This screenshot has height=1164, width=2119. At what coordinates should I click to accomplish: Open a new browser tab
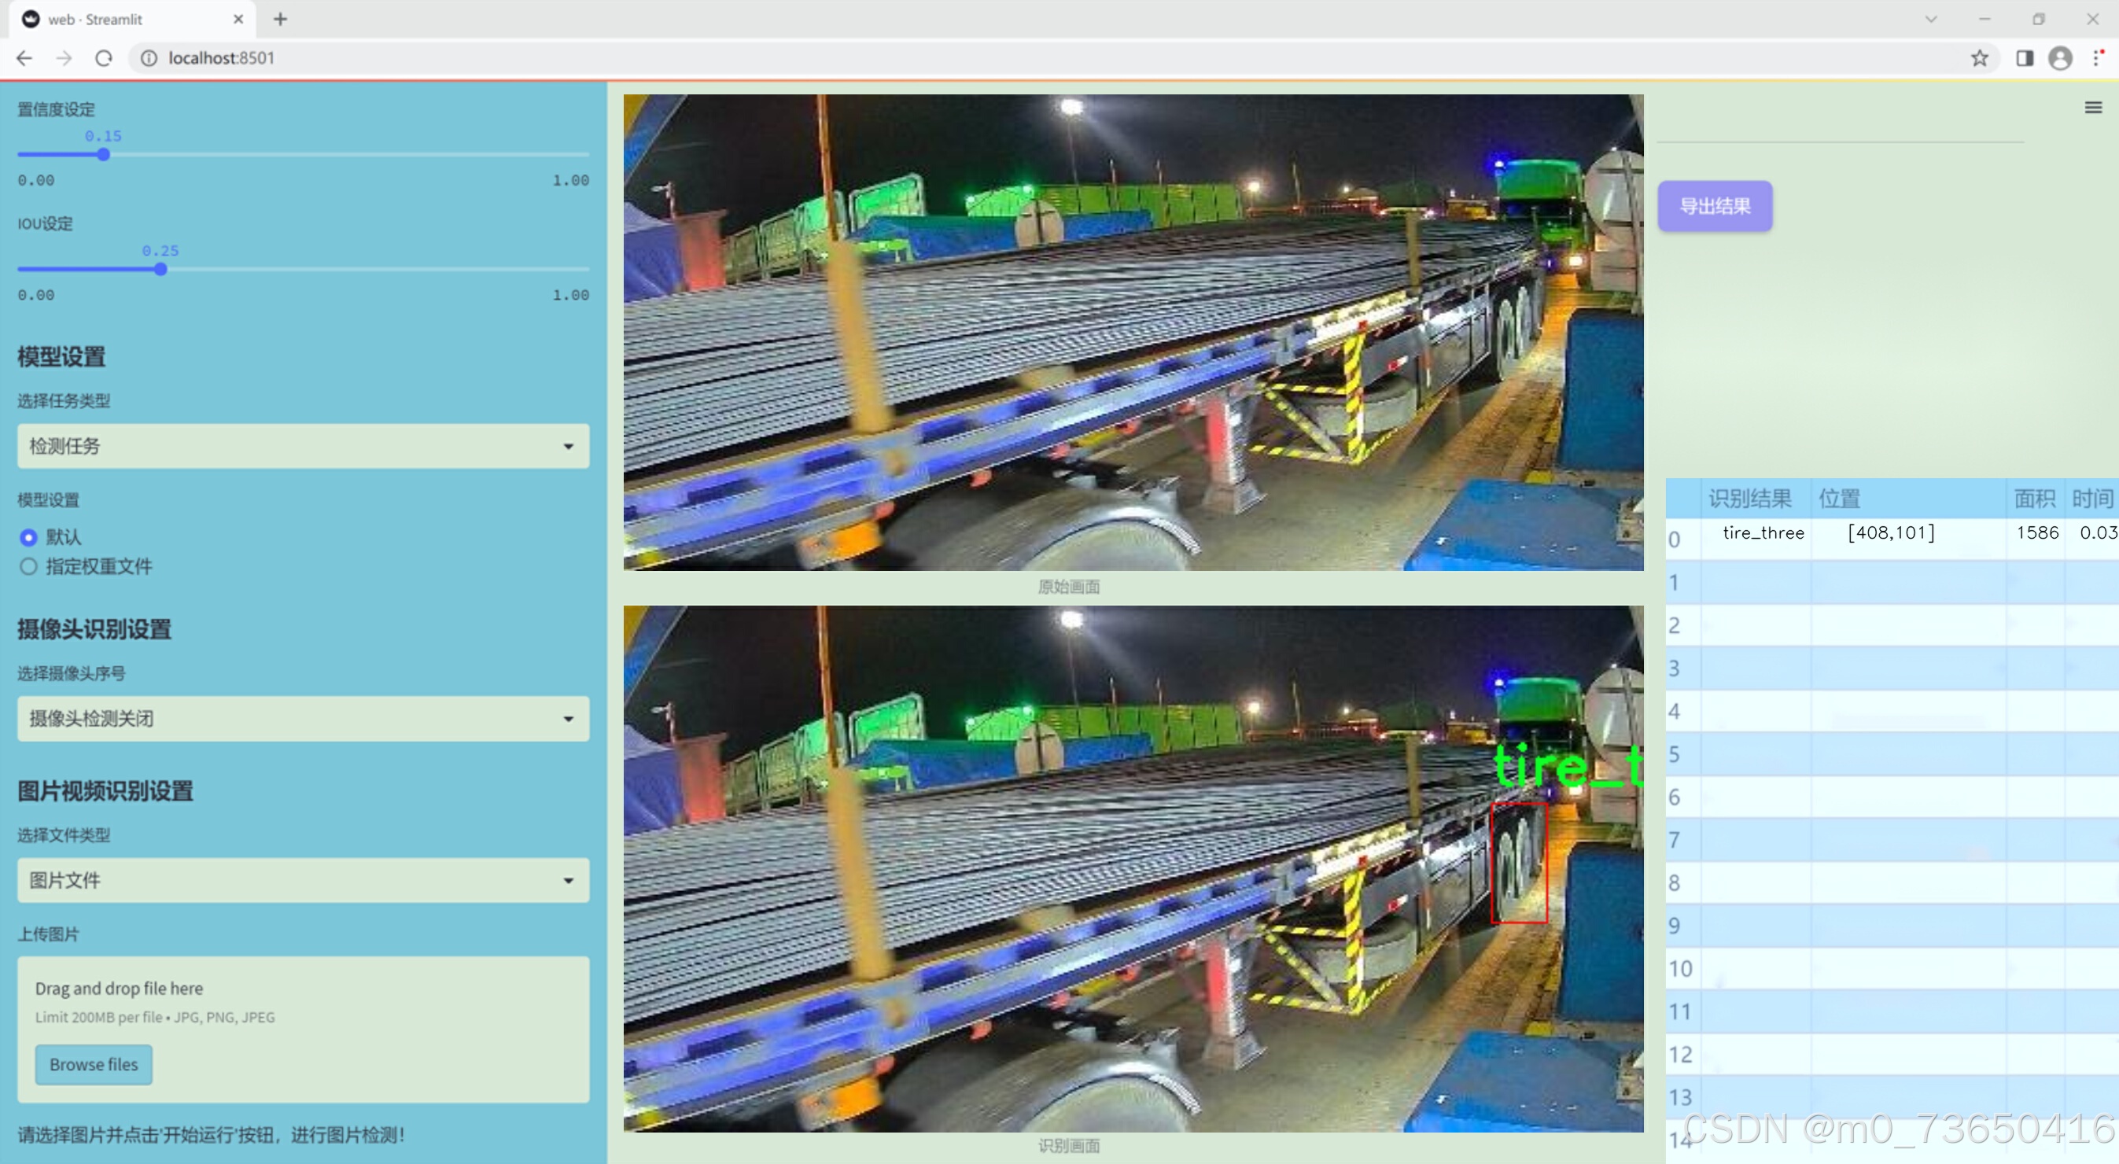tap(281, 19)
